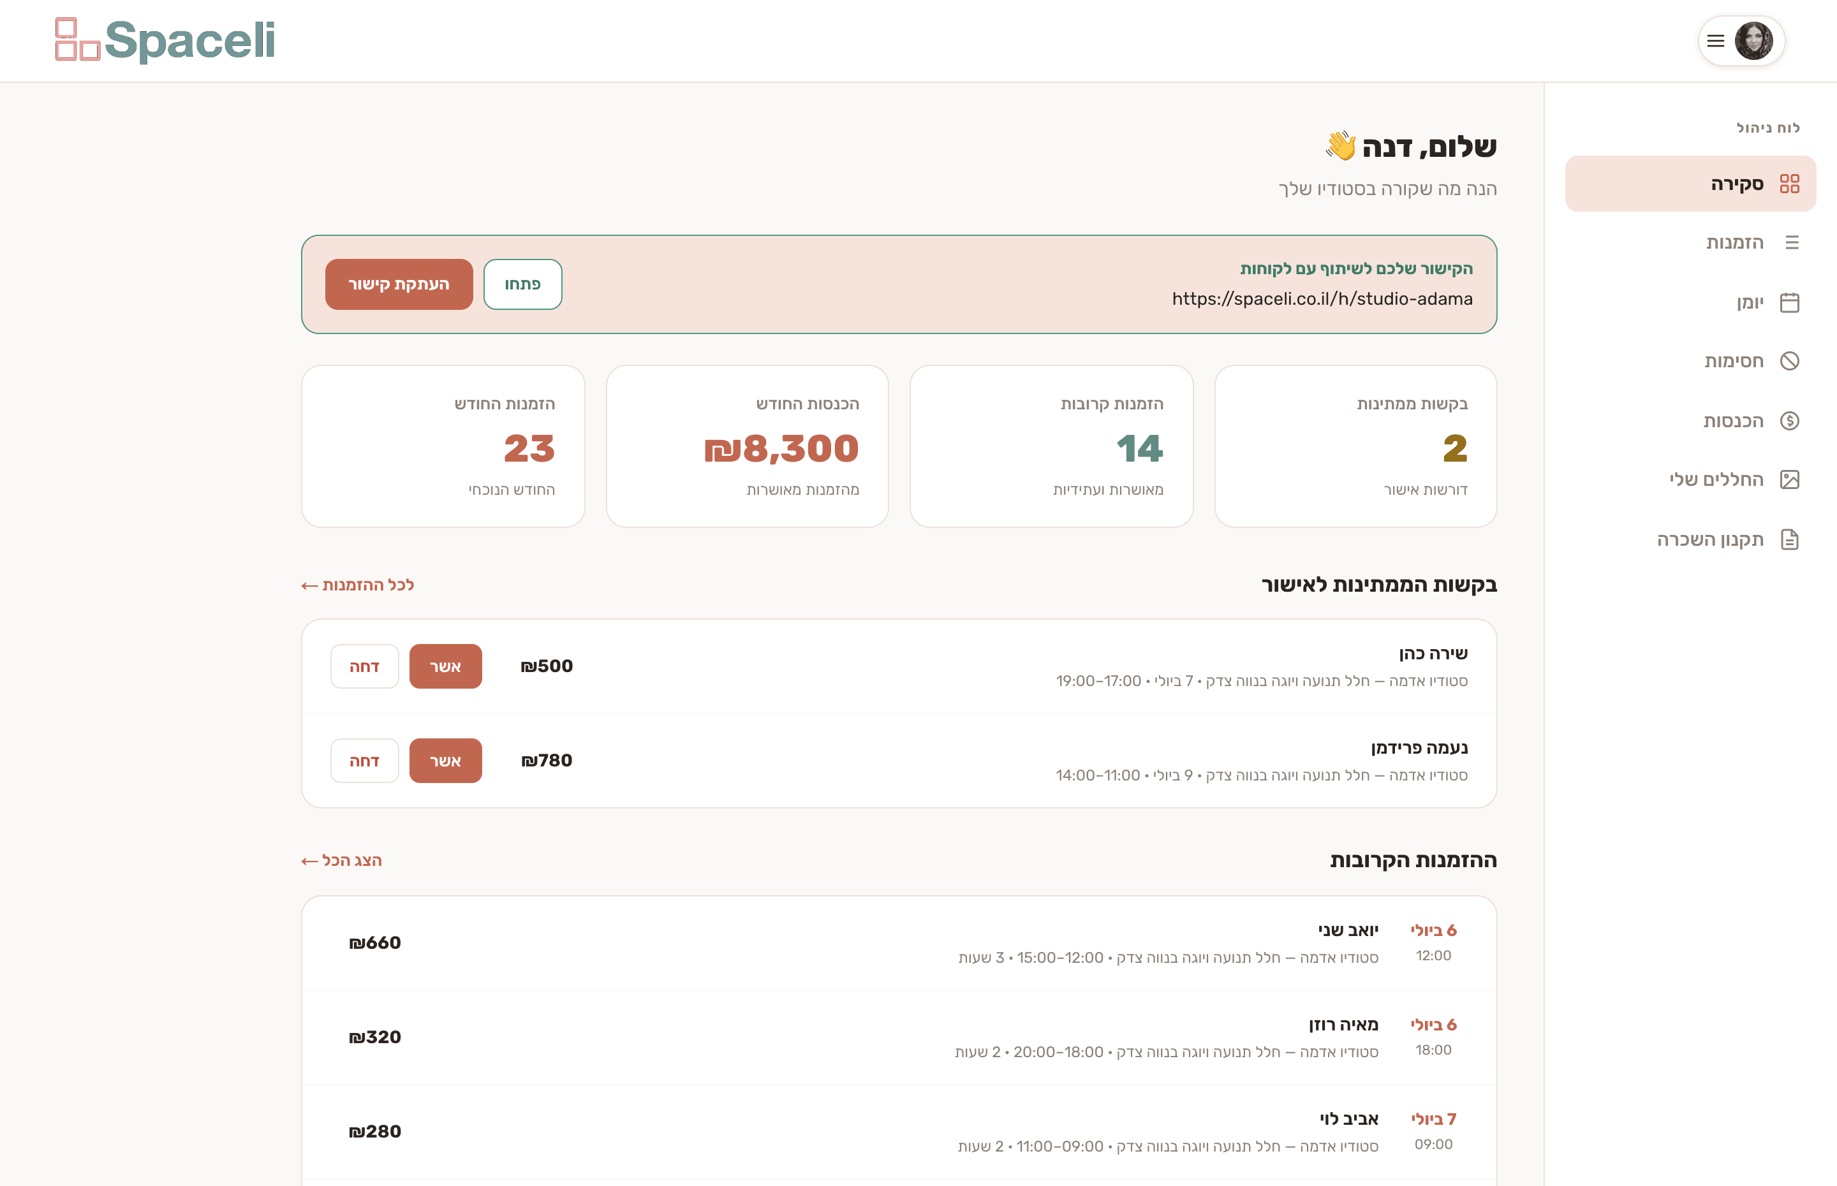
Task: Open the studio link with פתחו button
Action: 522,284
